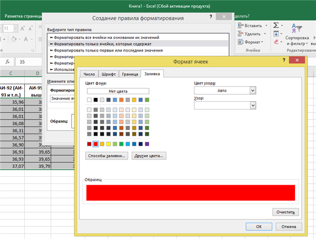Expand the Insert cells dropdown arrow
Screen dimensions: 316x239
click(266, 26)
